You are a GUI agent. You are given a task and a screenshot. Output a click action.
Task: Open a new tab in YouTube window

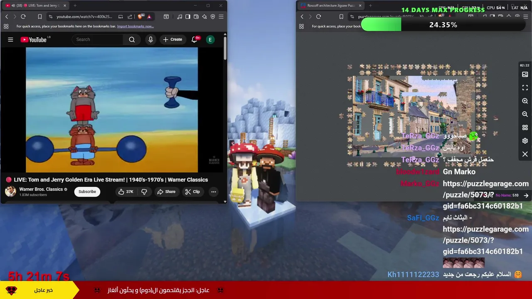75,5
